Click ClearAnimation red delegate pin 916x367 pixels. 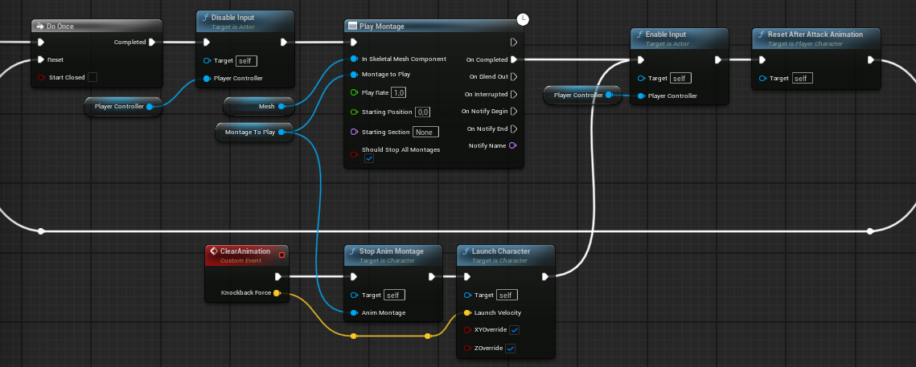click(x=281, y=255)
